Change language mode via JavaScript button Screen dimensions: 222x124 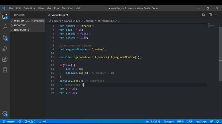201,122
